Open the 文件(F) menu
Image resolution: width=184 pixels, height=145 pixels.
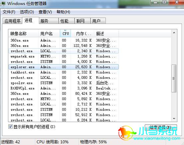9,12
